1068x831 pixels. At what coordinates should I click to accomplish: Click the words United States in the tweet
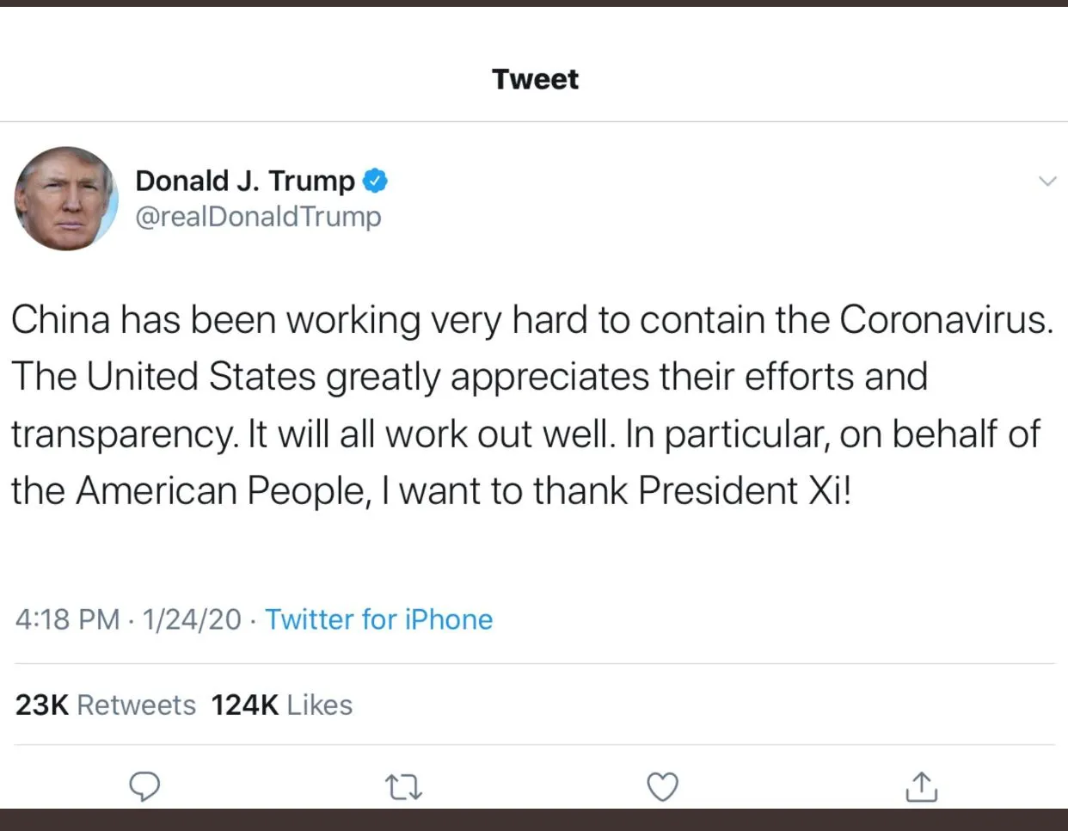pos(201,377)
